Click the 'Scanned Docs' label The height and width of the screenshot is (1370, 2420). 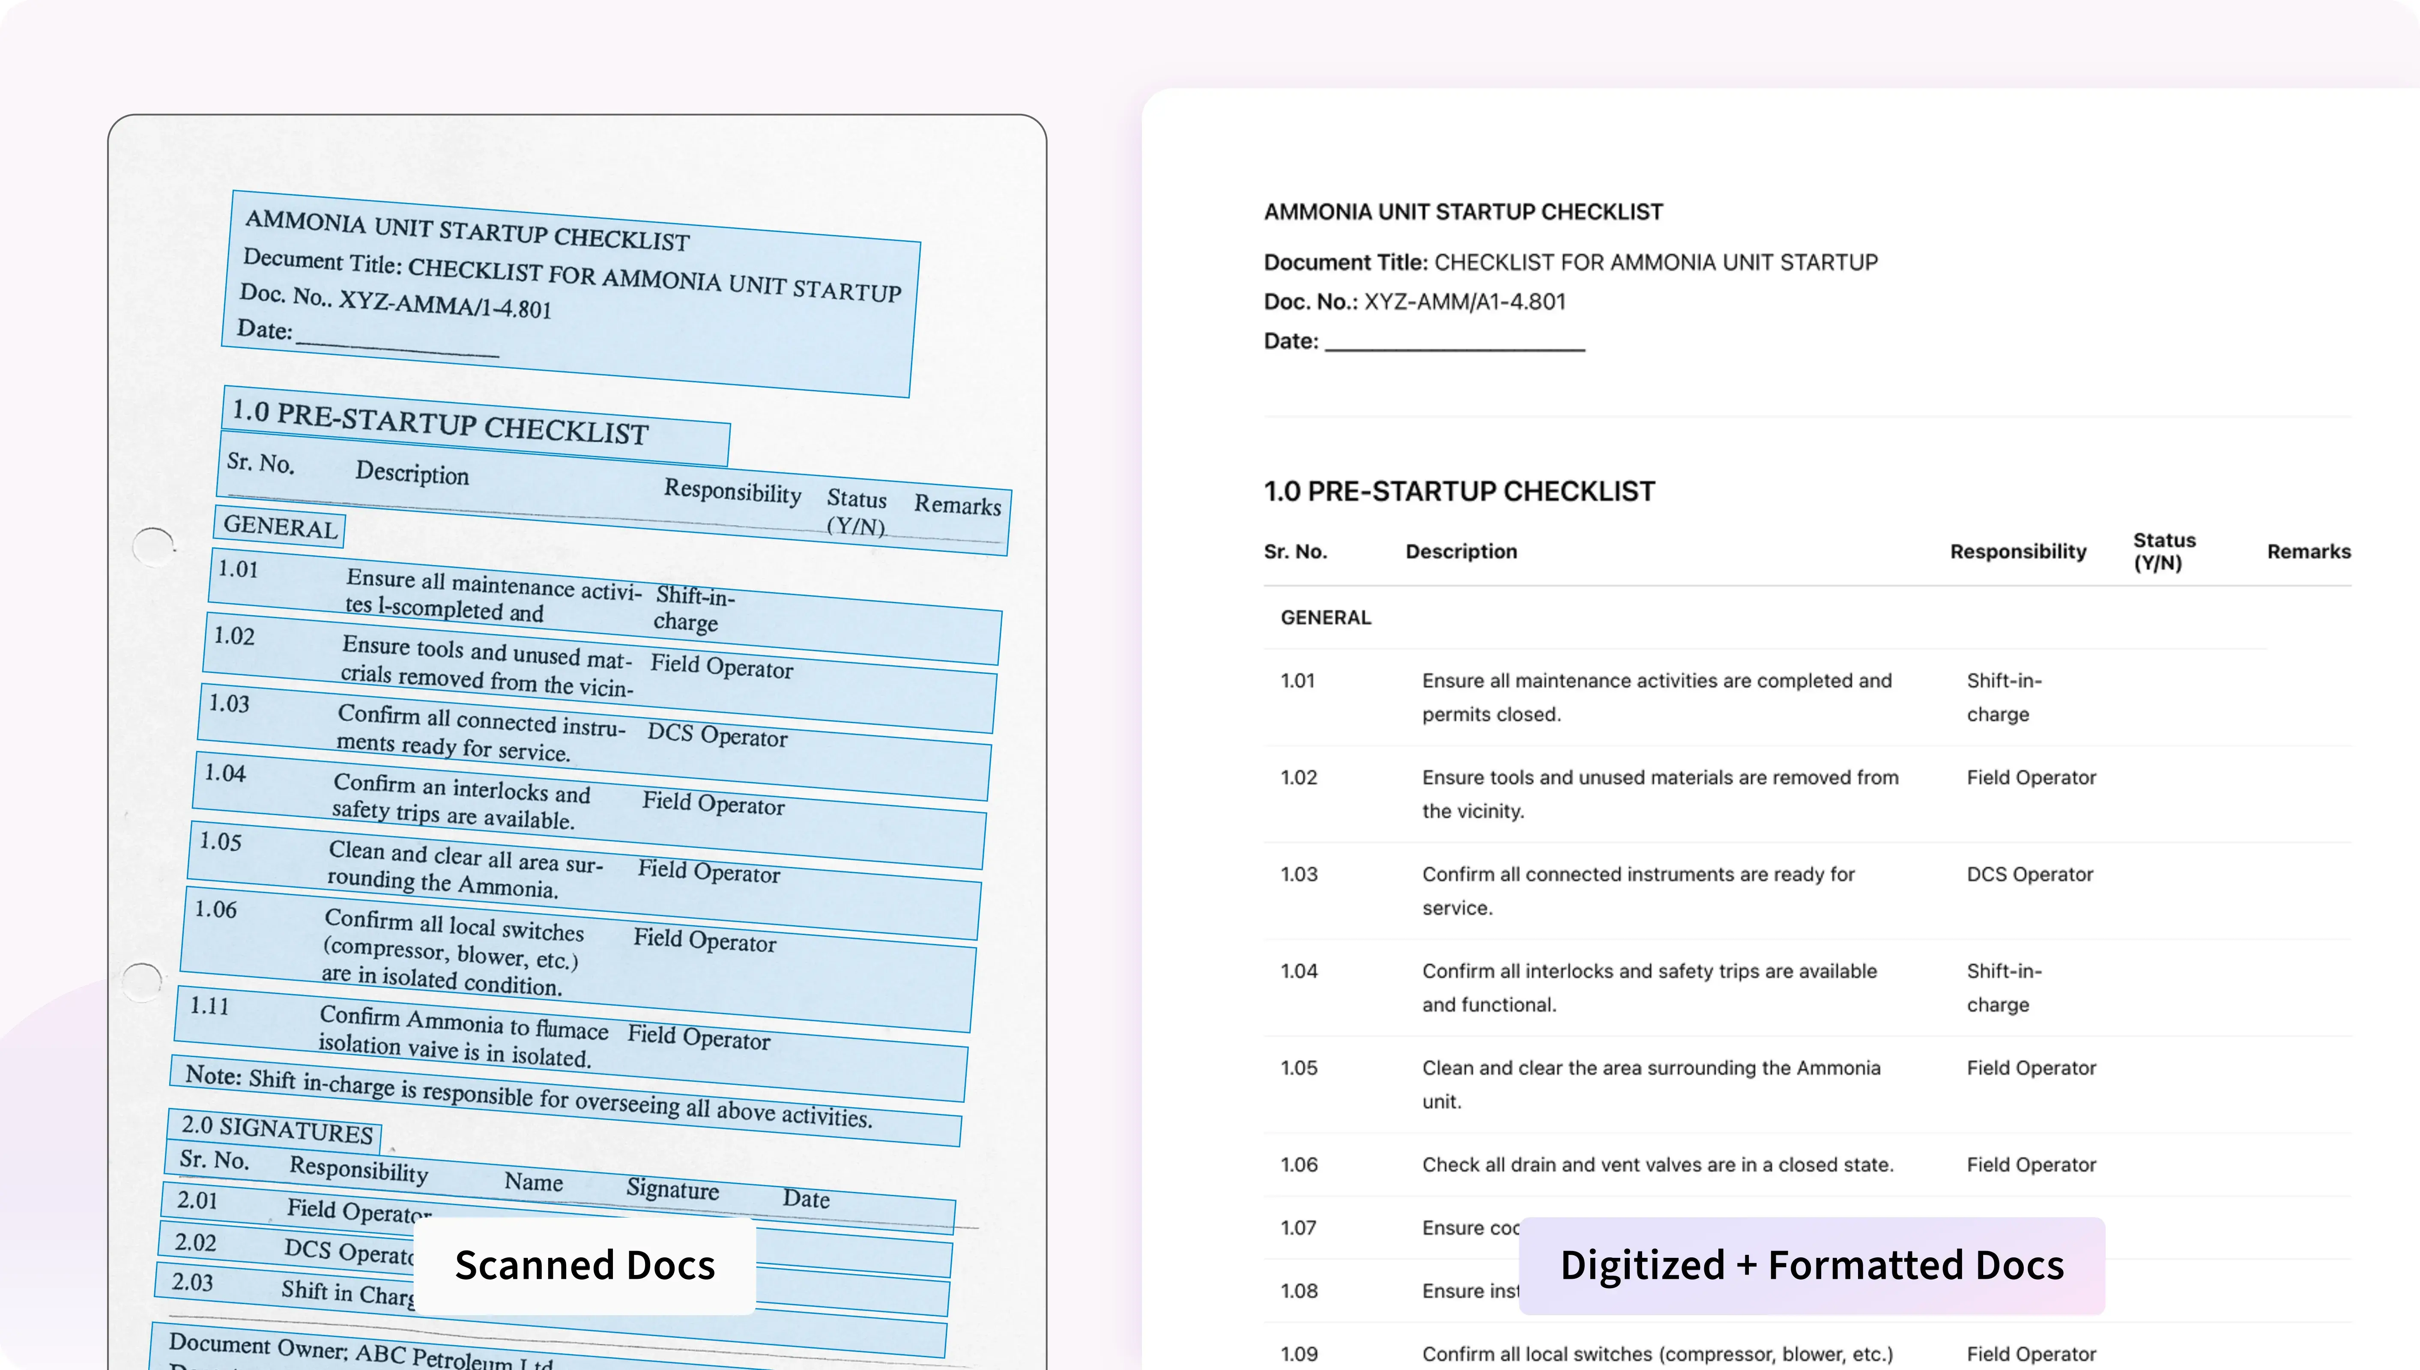(x=585, y=1266)
